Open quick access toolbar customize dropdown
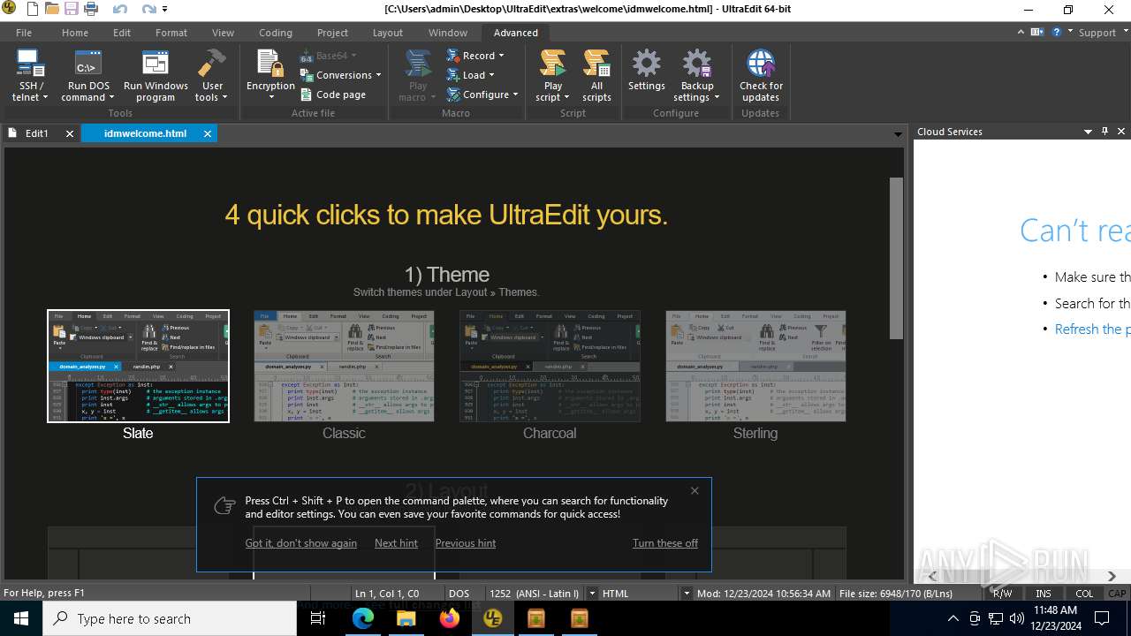 (165, 10)
